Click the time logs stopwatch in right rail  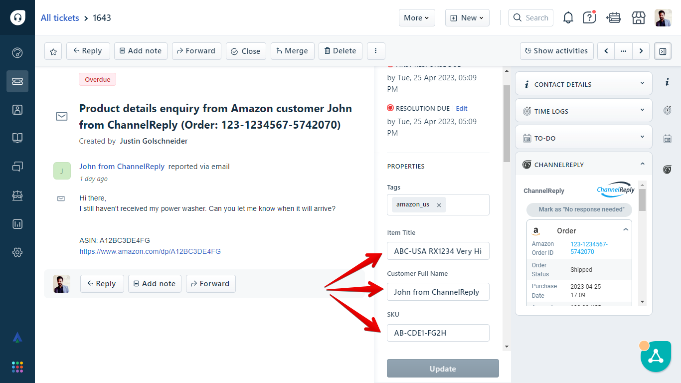[667, 110]
